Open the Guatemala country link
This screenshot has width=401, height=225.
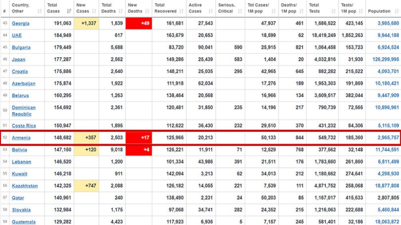(x=24, y=222)
